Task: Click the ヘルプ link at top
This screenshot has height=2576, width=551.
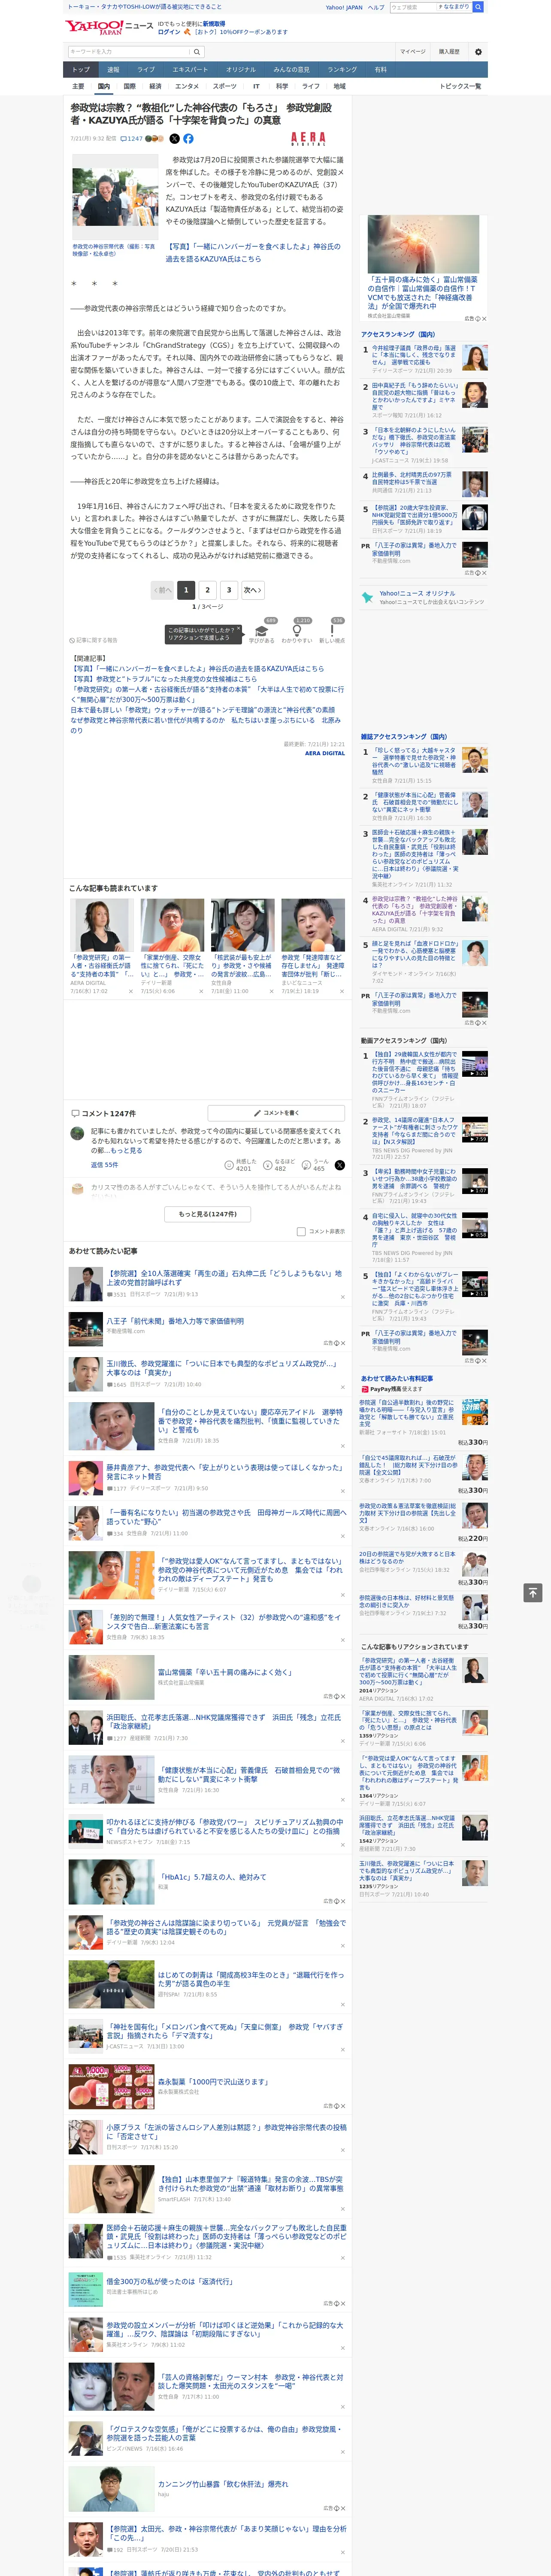Action: coord(376,7)
